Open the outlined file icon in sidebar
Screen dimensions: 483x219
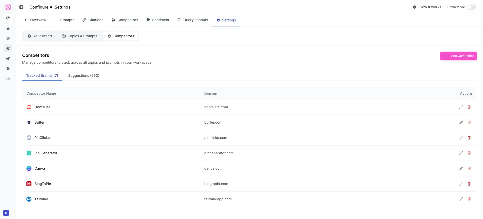pyautogui.click(x=8, y=79)
